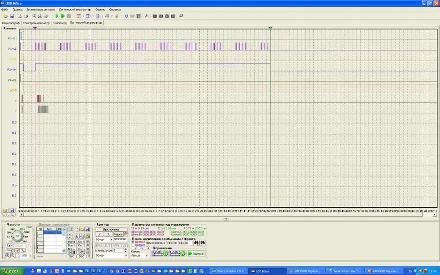
Task: Select the Шина A radio button
Action: tap(133, 242)
